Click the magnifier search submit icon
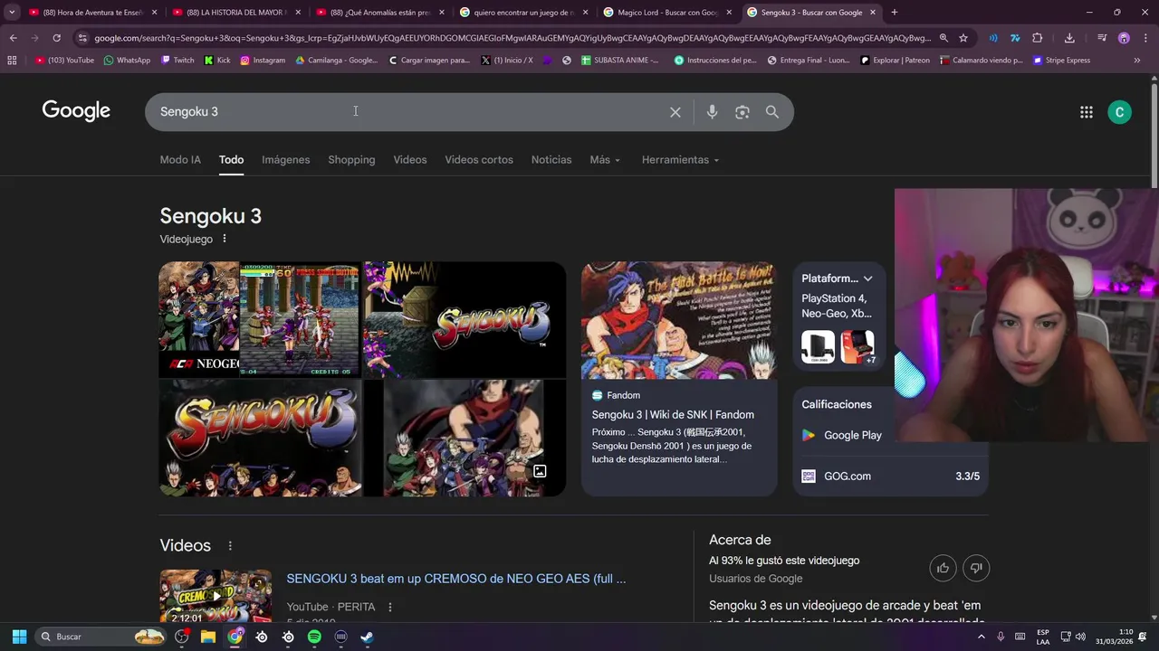Viewport: 1159px width, 651px height. (x=772, y=112)
